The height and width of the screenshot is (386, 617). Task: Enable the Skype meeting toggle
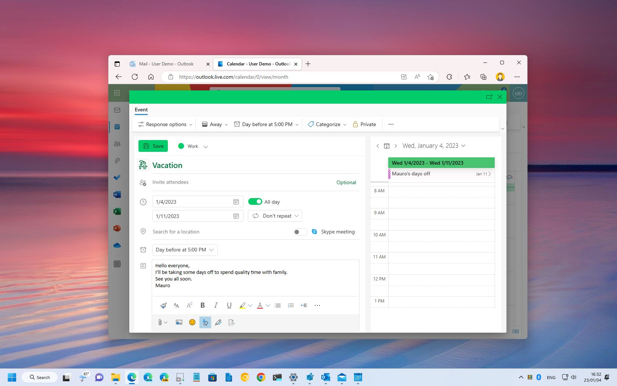300,232
